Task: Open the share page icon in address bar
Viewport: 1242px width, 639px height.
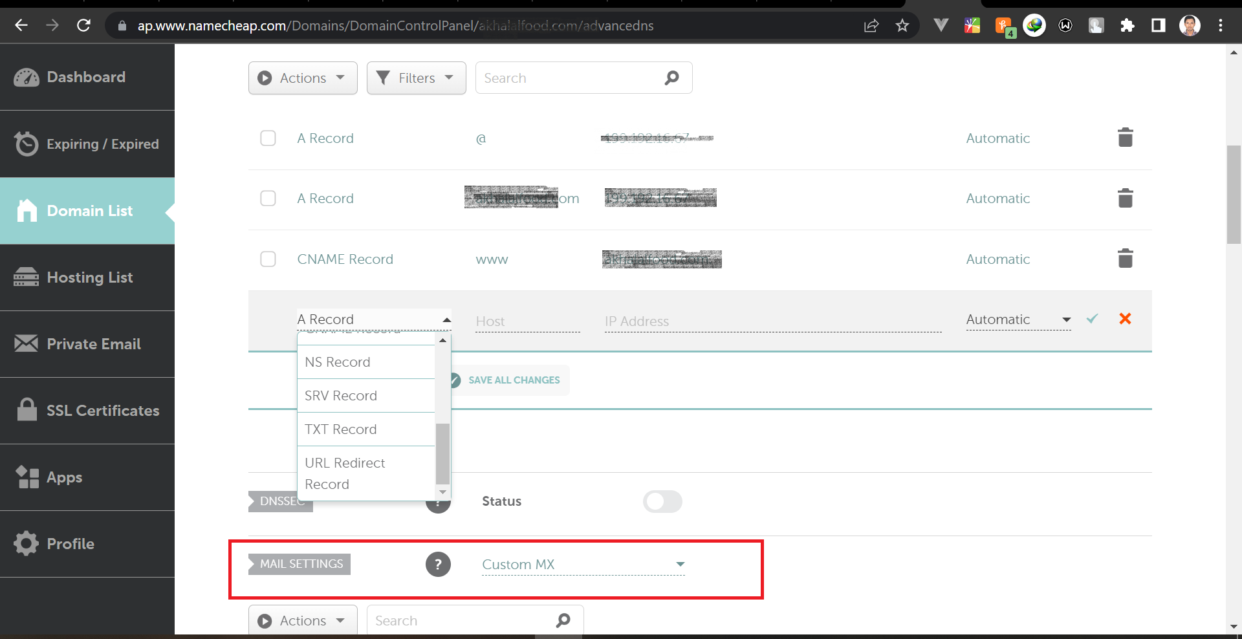Action: coord(871,26)
